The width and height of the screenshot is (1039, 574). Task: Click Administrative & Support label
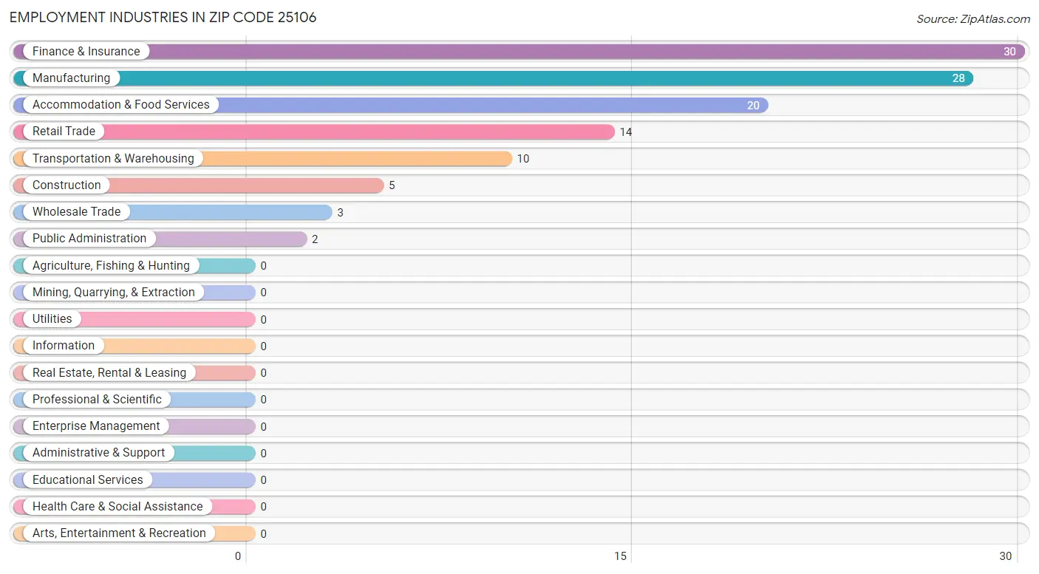(99, 452)
